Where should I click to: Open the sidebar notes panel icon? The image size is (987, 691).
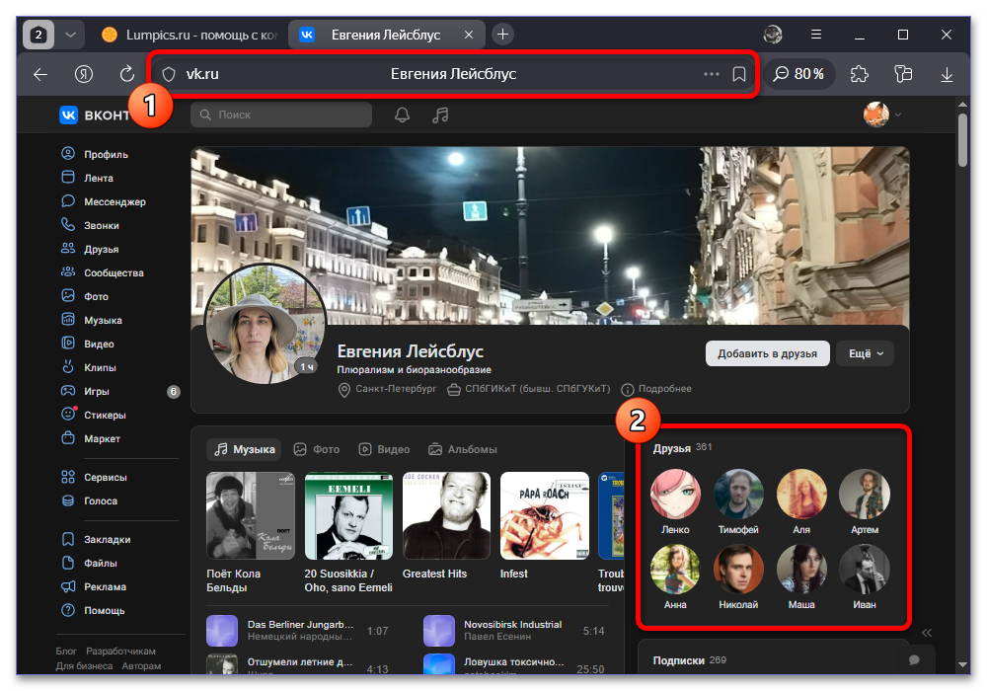(903, 74)
